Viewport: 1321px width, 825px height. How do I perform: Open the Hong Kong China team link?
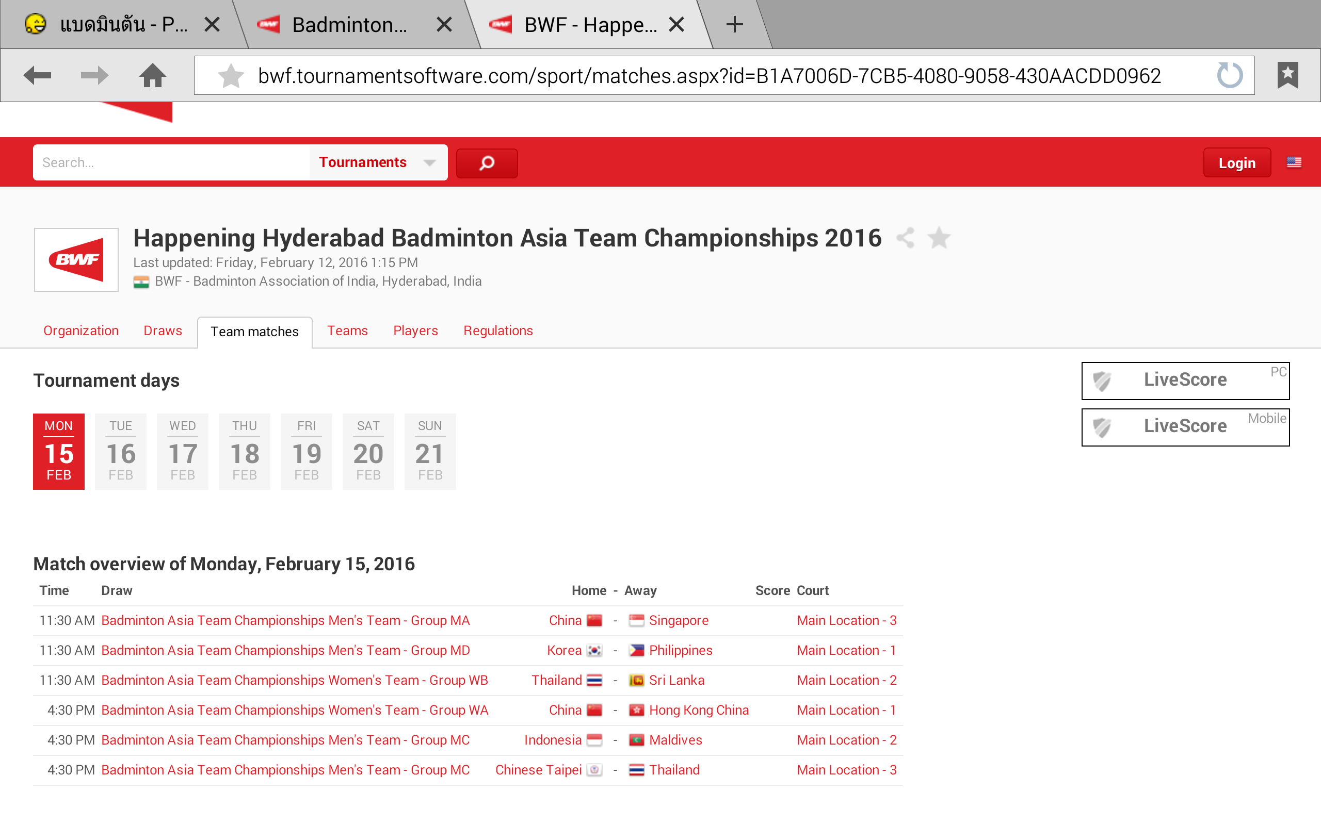[x=698, y=710]
